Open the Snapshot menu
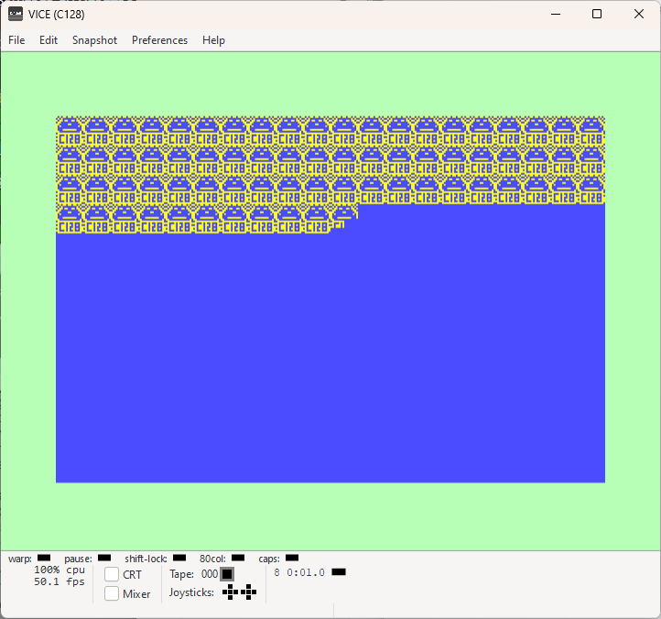Viewport: 661px width, 619px height. [95, 40]
